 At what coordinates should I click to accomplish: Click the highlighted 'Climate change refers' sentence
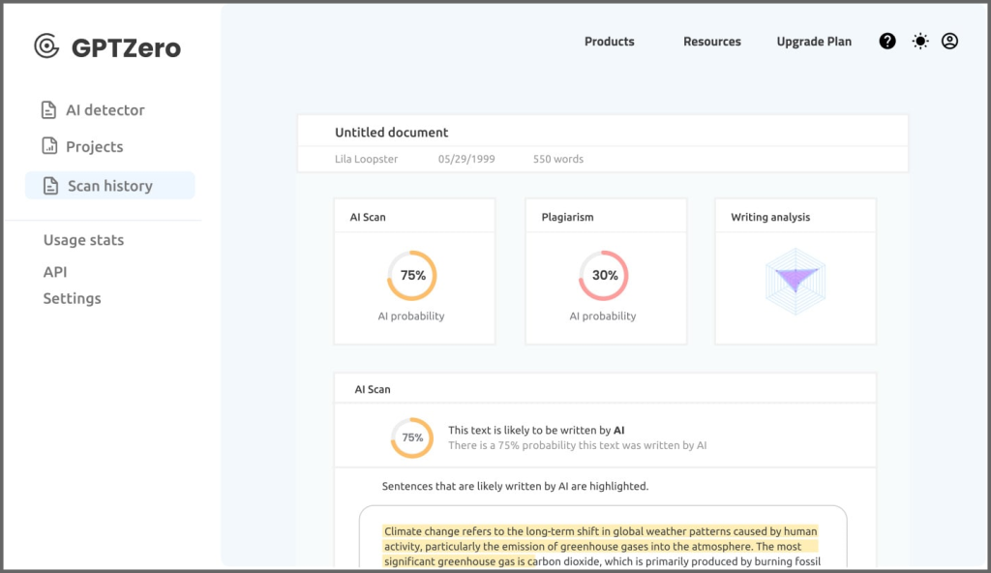[x=601, y=546]
